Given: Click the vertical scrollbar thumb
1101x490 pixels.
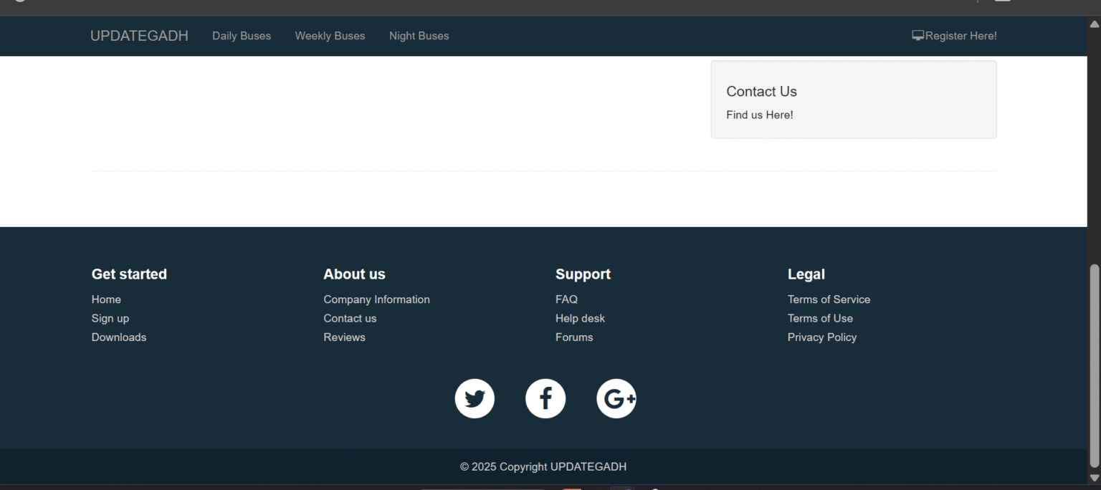Looking at the screenshot, I should (x=1094, y=365).
